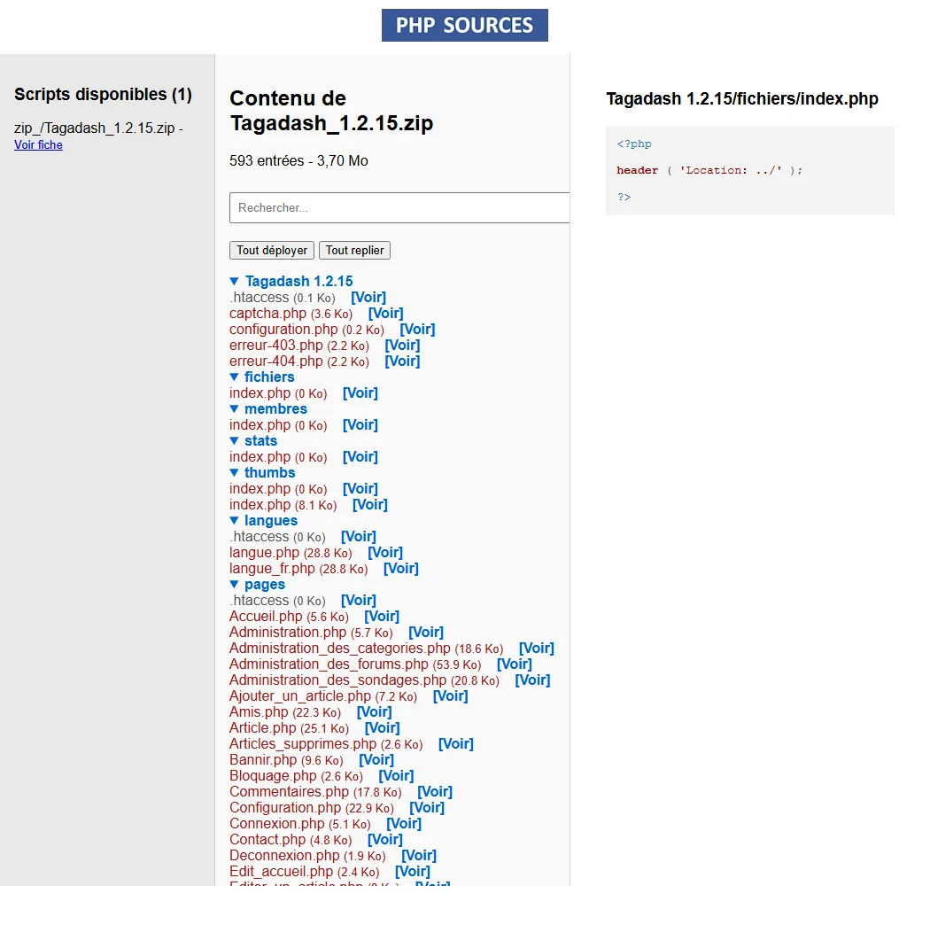
Task: Select the langue_fr.php file entry
Action: tap(272, 569)
